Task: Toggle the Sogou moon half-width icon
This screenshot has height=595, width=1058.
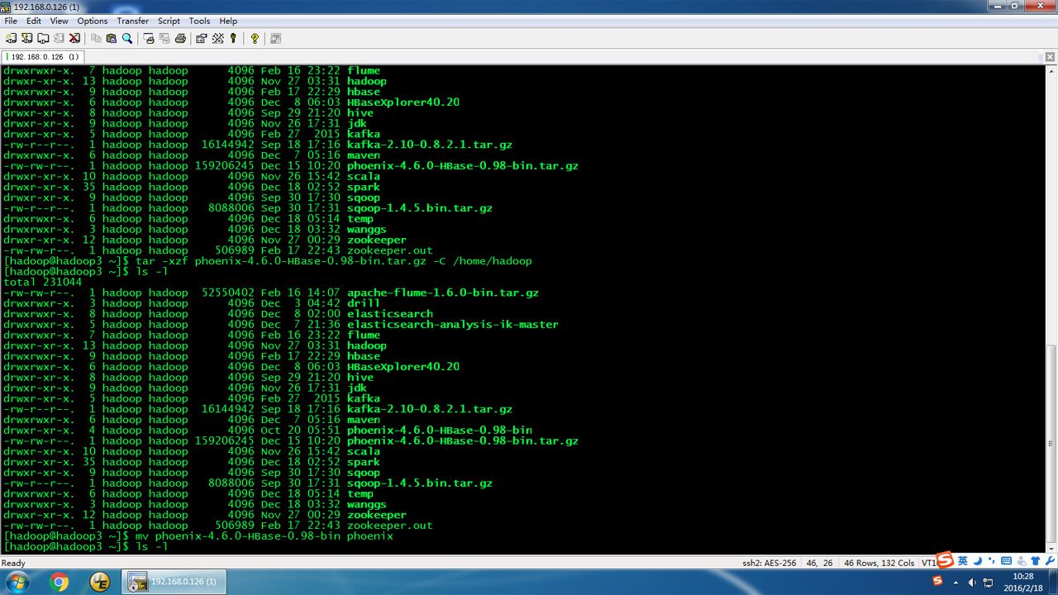Action: click(976, 560)
